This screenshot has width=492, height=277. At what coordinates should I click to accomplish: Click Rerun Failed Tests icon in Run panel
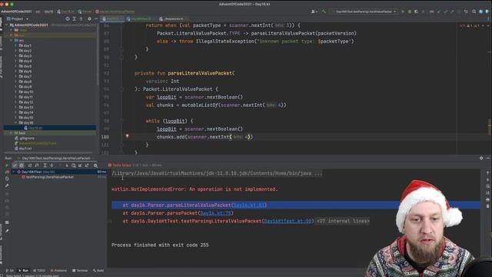pyautogui.click(x=7, y=172)
